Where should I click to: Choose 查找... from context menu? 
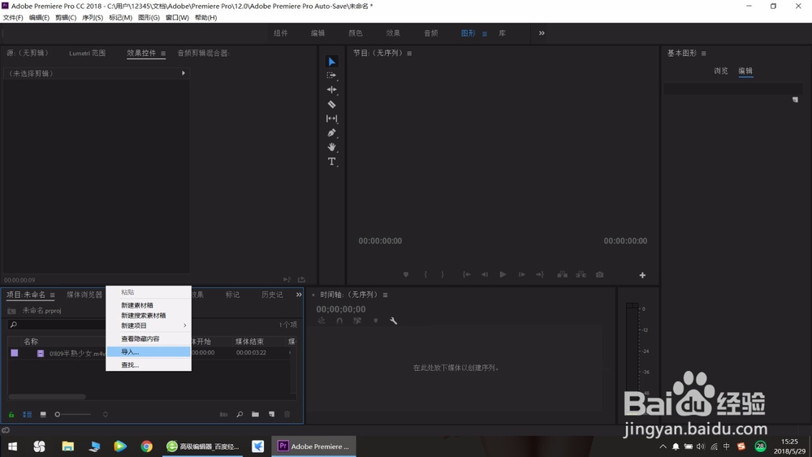coord(149,365)
